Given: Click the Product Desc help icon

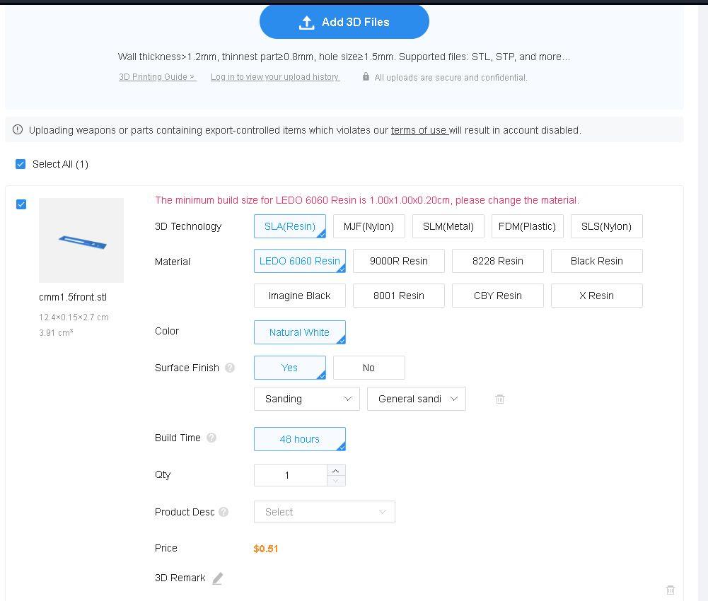Looking at the screenshot, I should pyautogui.click(x=224, y=512).
